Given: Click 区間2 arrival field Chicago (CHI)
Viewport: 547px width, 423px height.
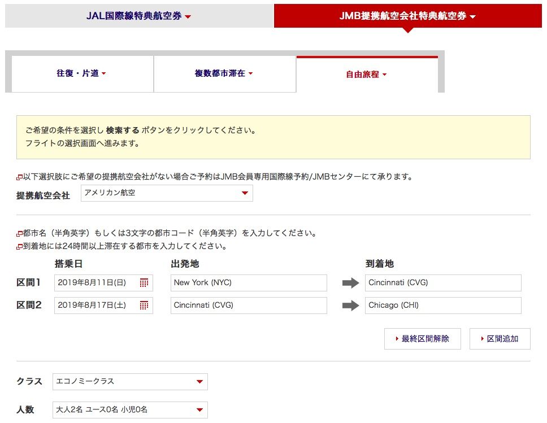Looking at the screenshot, I should coord(443,306).
